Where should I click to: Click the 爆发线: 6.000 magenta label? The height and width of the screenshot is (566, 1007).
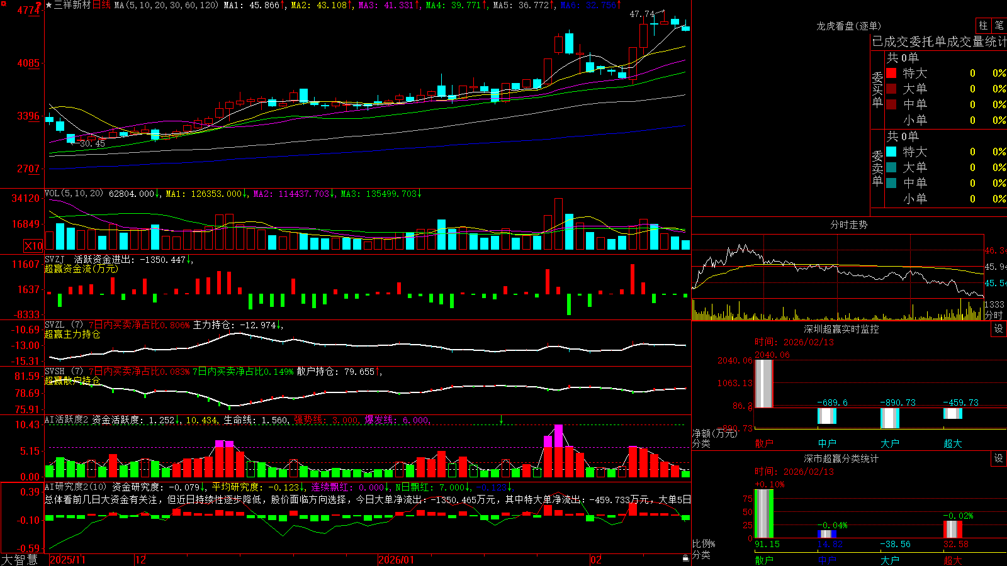pyautogui.click(x=398, y=419)
